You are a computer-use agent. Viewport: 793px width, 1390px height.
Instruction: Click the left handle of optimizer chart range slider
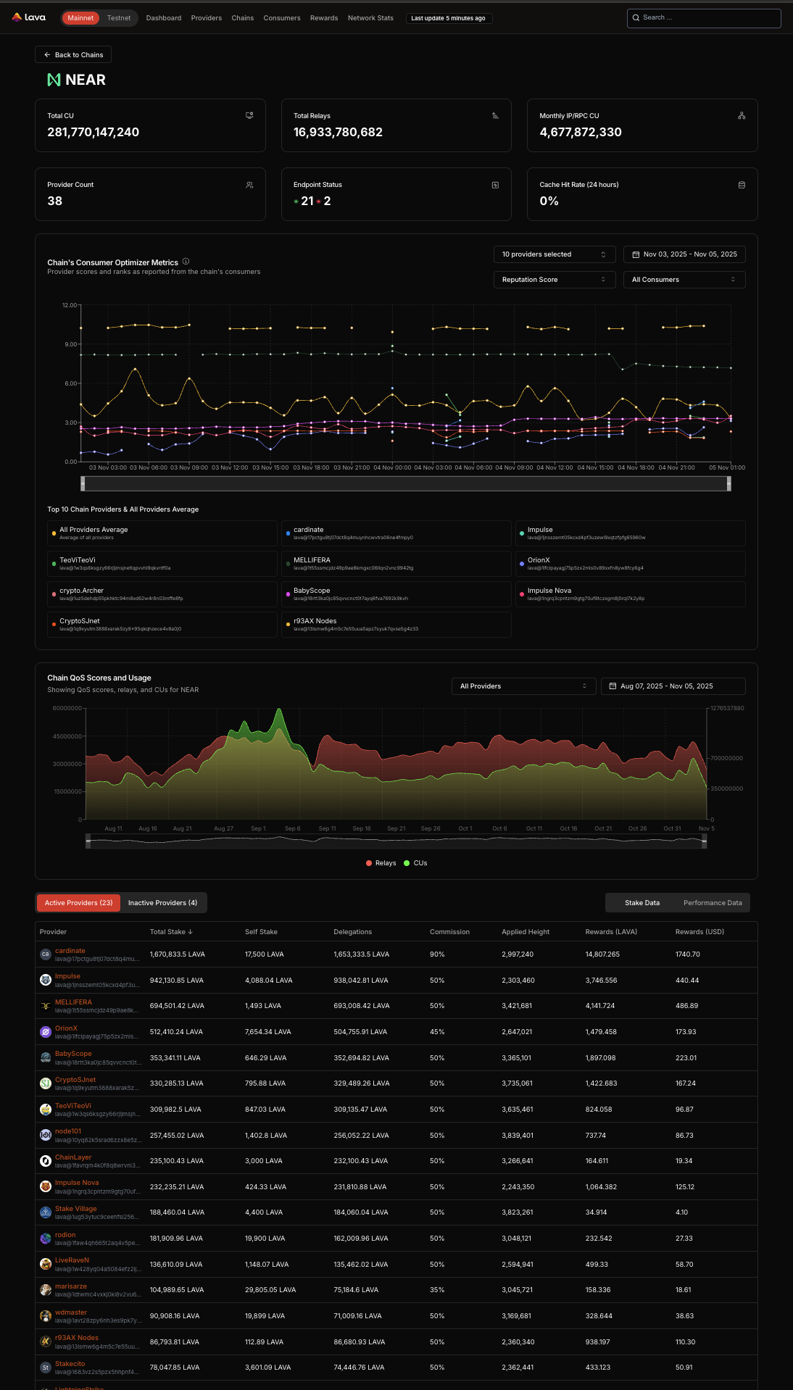pyautogui.click(x=83, y=484)
